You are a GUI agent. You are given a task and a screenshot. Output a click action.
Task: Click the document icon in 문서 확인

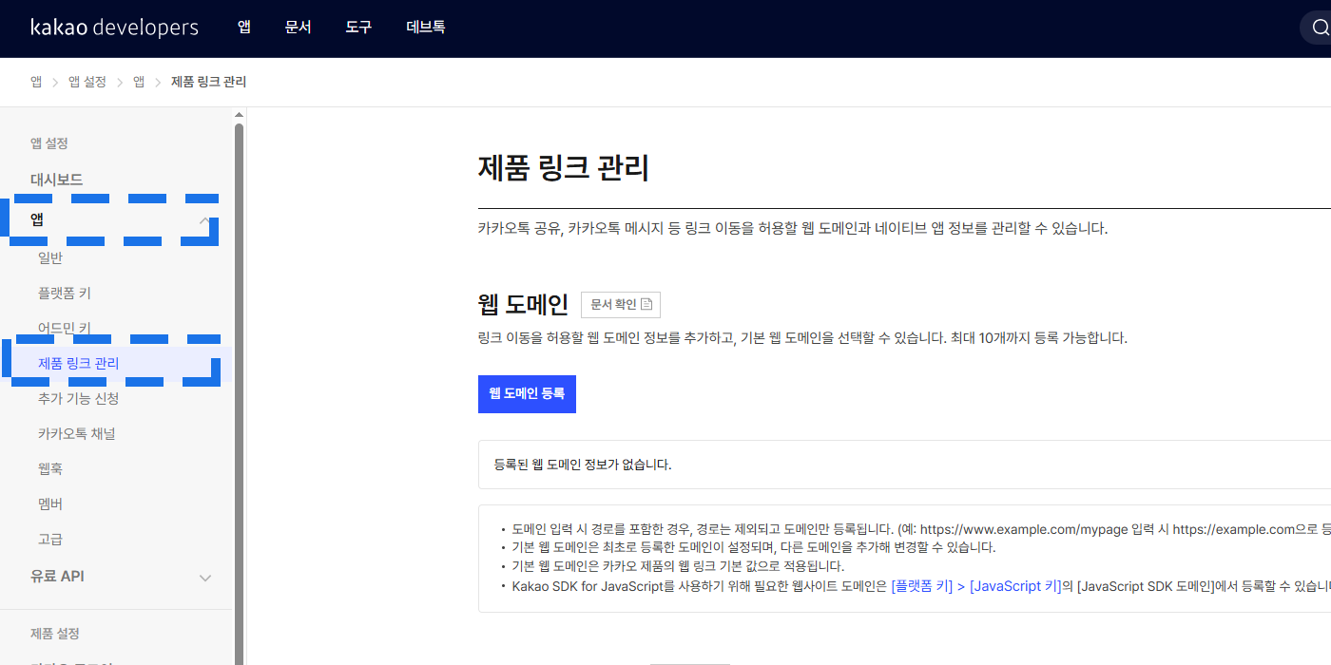646,305
